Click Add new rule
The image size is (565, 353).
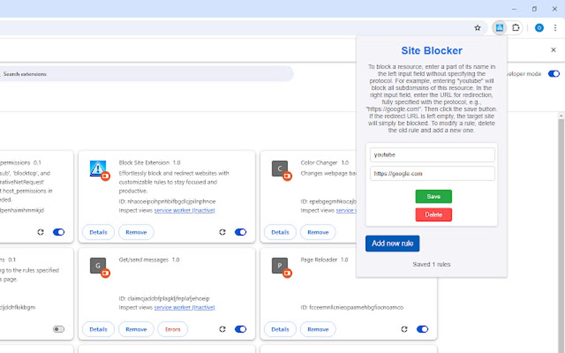click(x=392, y=243)
